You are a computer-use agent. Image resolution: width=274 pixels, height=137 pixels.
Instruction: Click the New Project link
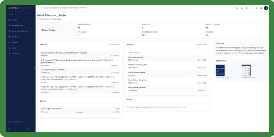coord(201,44)
